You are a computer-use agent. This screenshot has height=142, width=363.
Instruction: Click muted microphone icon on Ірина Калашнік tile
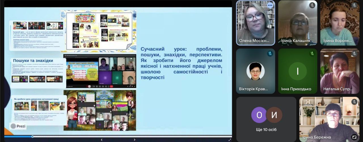[312, 5]
